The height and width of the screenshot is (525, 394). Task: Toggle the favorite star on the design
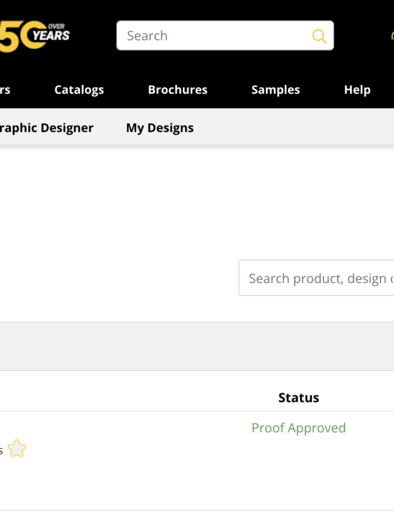[17, 449]
